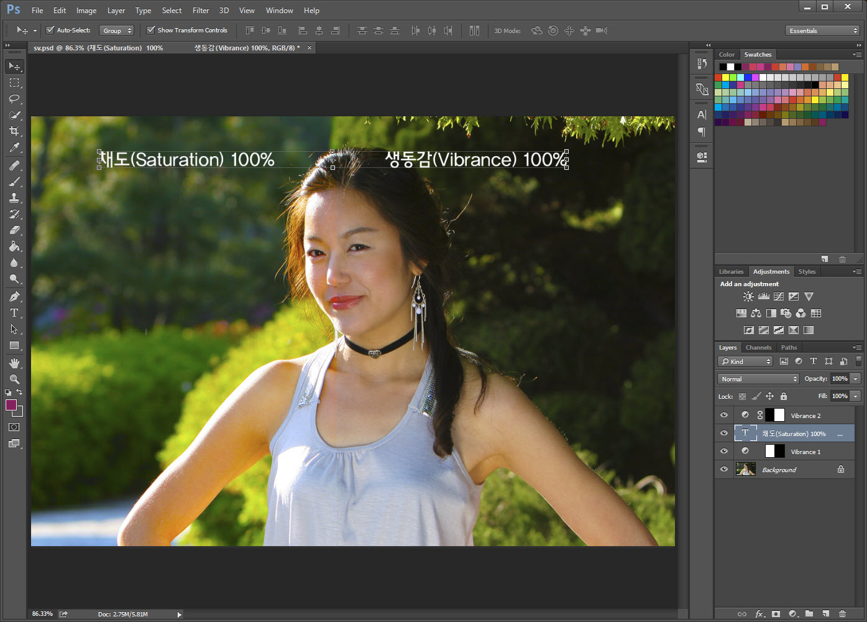This screenshot has height=622, width=867.
Task: Select the Horizontal Type tool
Action: click(x=14, y=313)
